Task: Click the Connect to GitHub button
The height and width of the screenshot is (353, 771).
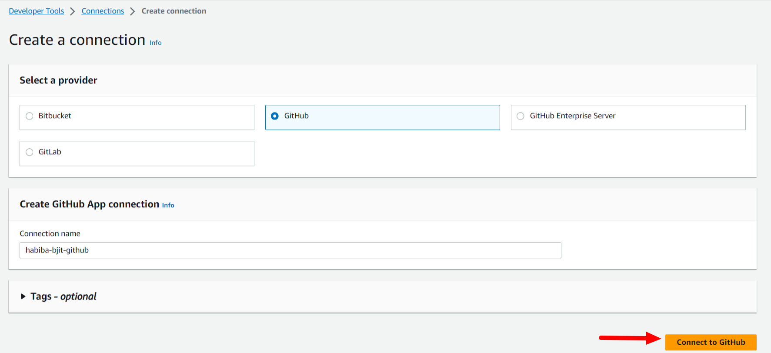Action: 711,342
